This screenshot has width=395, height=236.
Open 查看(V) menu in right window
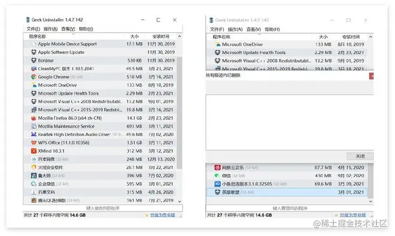click(x=253, y=29)
